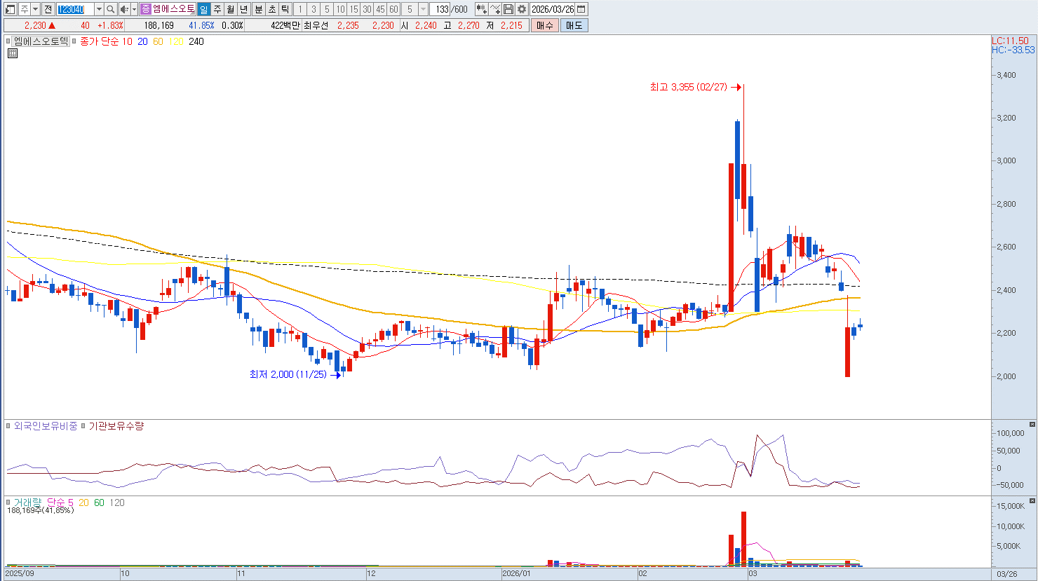Switch to the second '초' chart period
Screen dimensions: 1038x581
pyautogui.click(x=272, y=9)
